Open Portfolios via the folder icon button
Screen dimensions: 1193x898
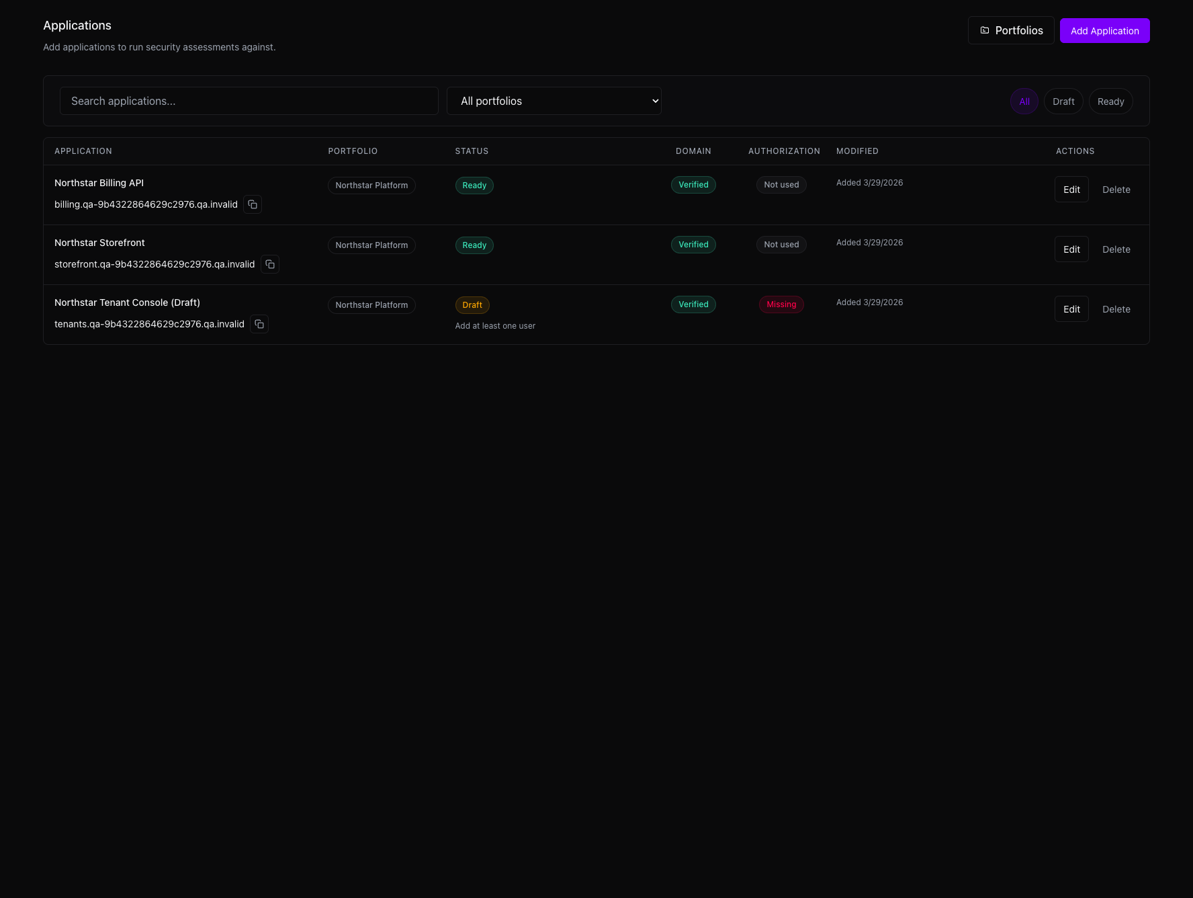point(1011,30)
